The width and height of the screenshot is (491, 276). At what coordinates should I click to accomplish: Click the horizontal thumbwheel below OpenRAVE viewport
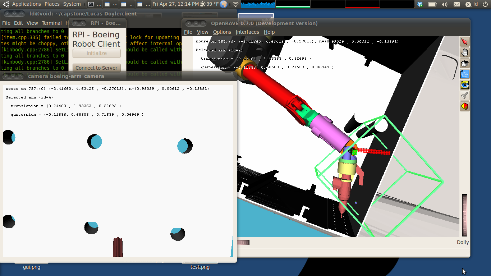(243, 243)
